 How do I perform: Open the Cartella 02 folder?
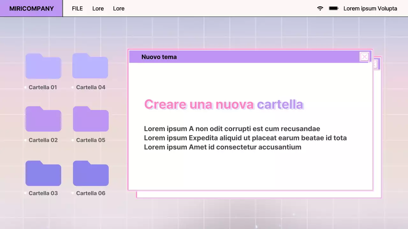tap(43, 119)
